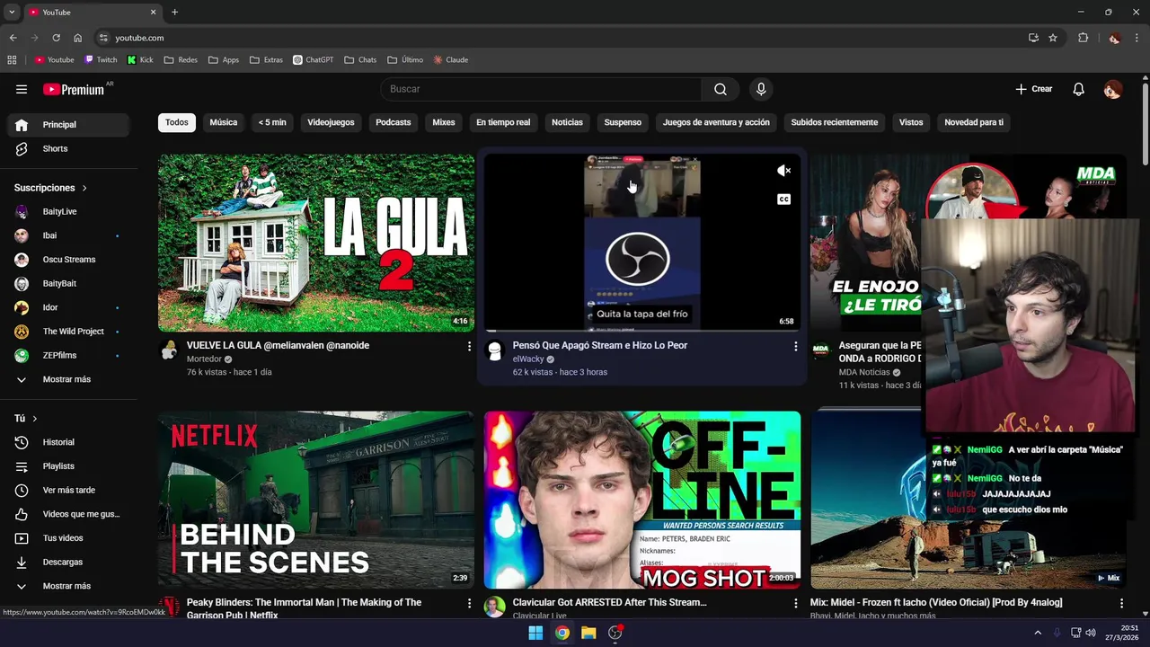The width and height of the screenshot is (1150, 647).
Task: Expand Mostrar más under Tú
Action: tap(68, 586)
